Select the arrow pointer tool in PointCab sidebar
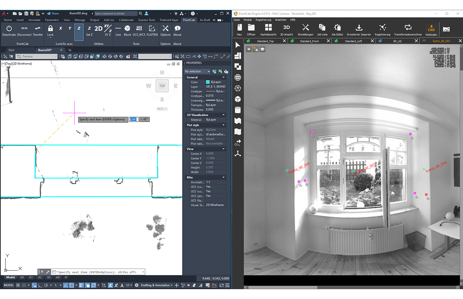Image resolution: width=463 pixels, height=299 pixels. click(237, 45)
